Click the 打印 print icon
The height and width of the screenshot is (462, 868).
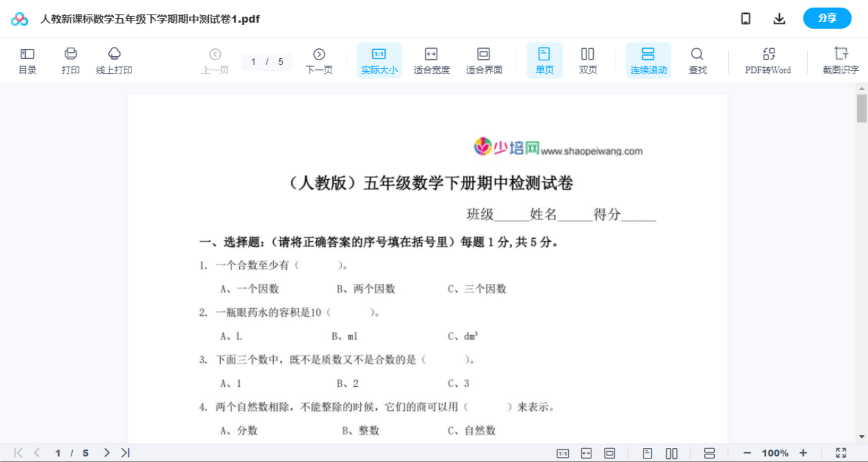pyautogui.click(x=70, y=60)
